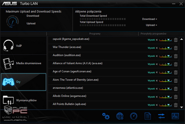Select the Wymiana plików category
The width and height of the screenshot is (185, 124).
click(x=23, y=100)
